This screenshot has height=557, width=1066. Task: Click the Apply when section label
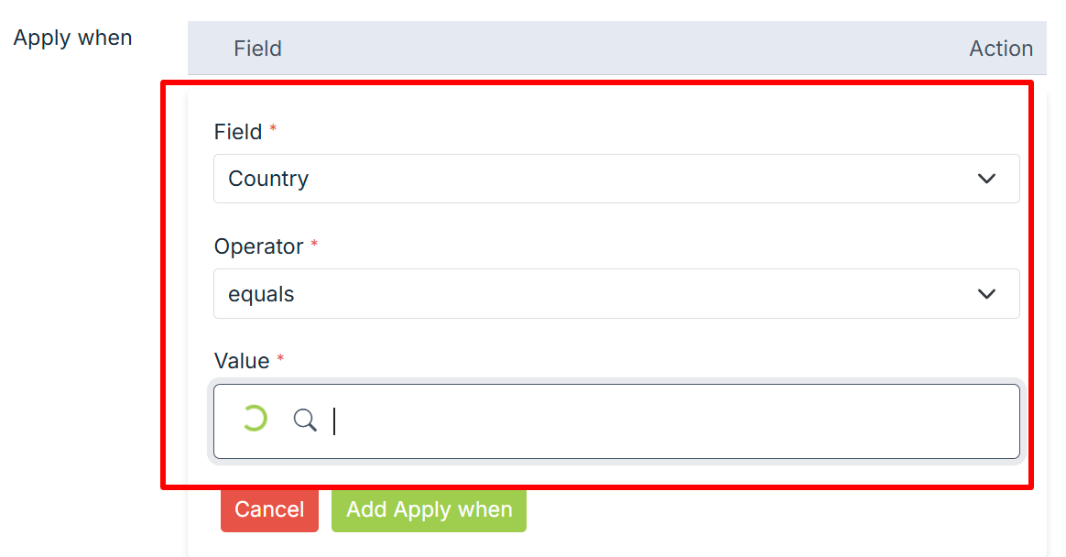pos(73,38)
